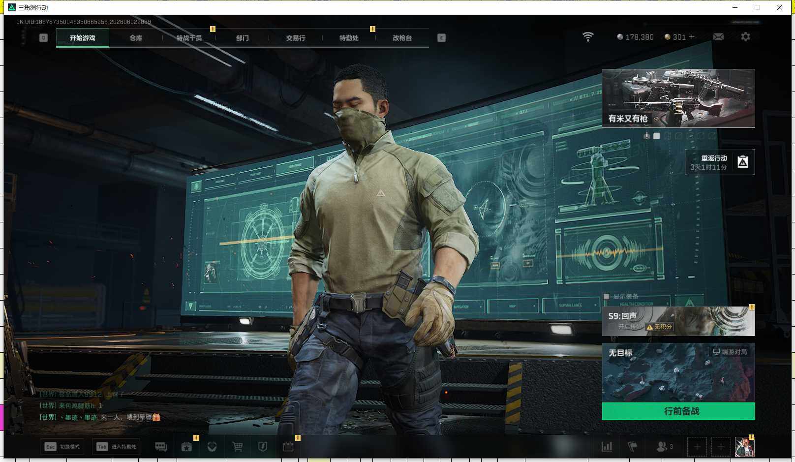Toggle the 开启排位 ranked checkbox
Screen dimensions: 795x462
[612, 327]
